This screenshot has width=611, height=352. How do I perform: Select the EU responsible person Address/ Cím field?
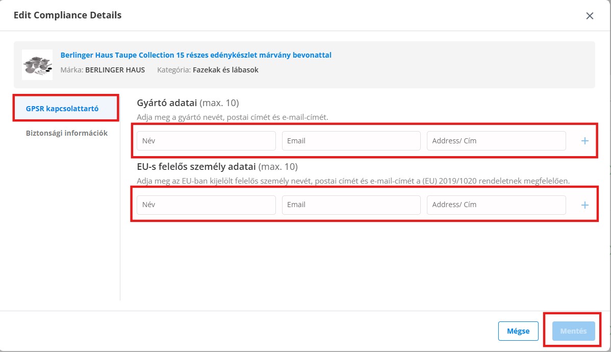(x=496, y=205)
